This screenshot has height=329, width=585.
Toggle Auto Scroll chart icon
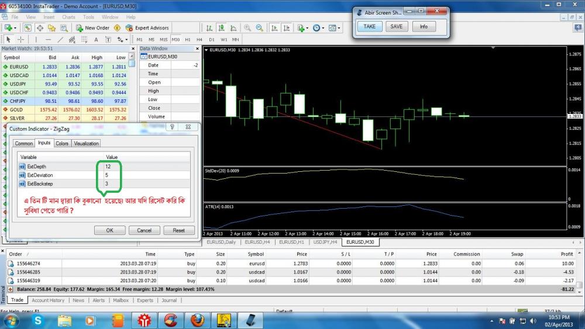point(274,28)
